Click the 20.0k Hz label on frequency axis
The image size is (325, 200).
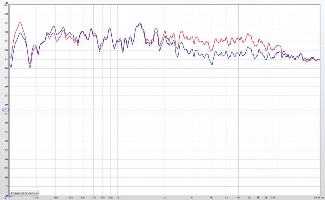coord(319,198)
